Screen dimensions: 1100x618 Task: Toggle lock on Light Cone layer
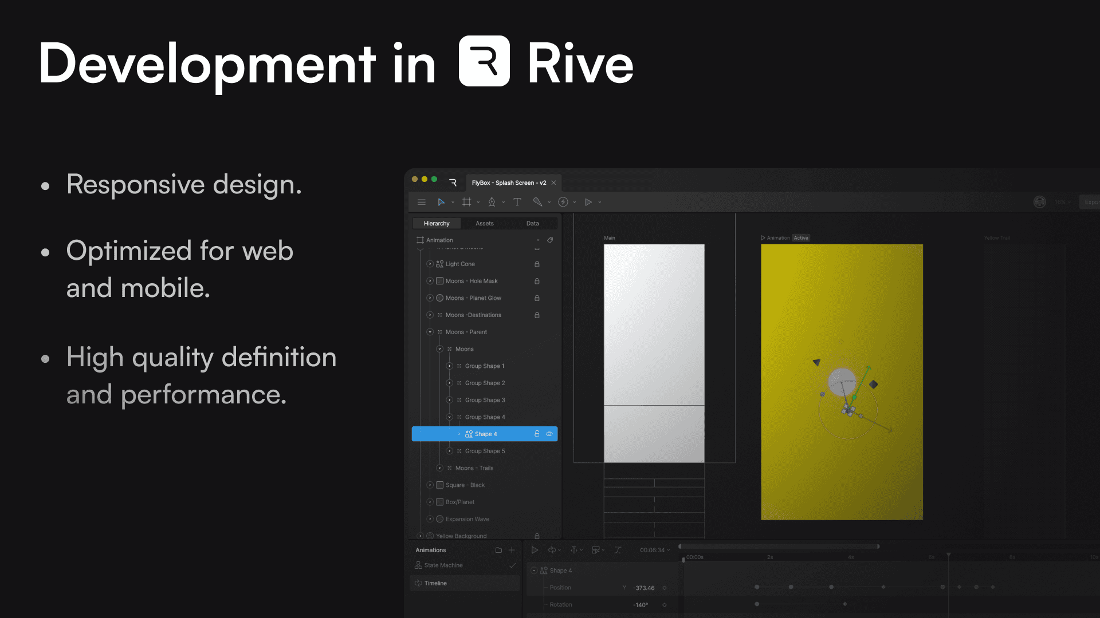click(537, 264)
